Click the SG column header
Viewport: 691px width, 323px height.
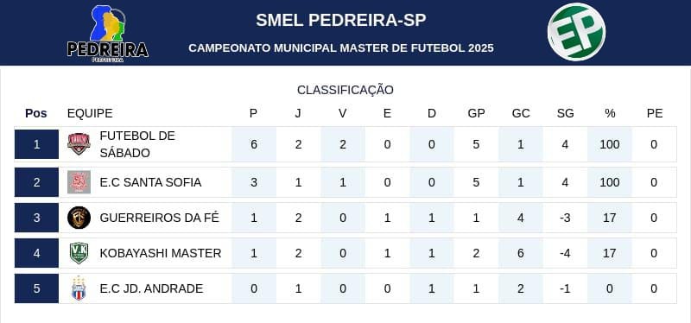click(x=565, y=113)
